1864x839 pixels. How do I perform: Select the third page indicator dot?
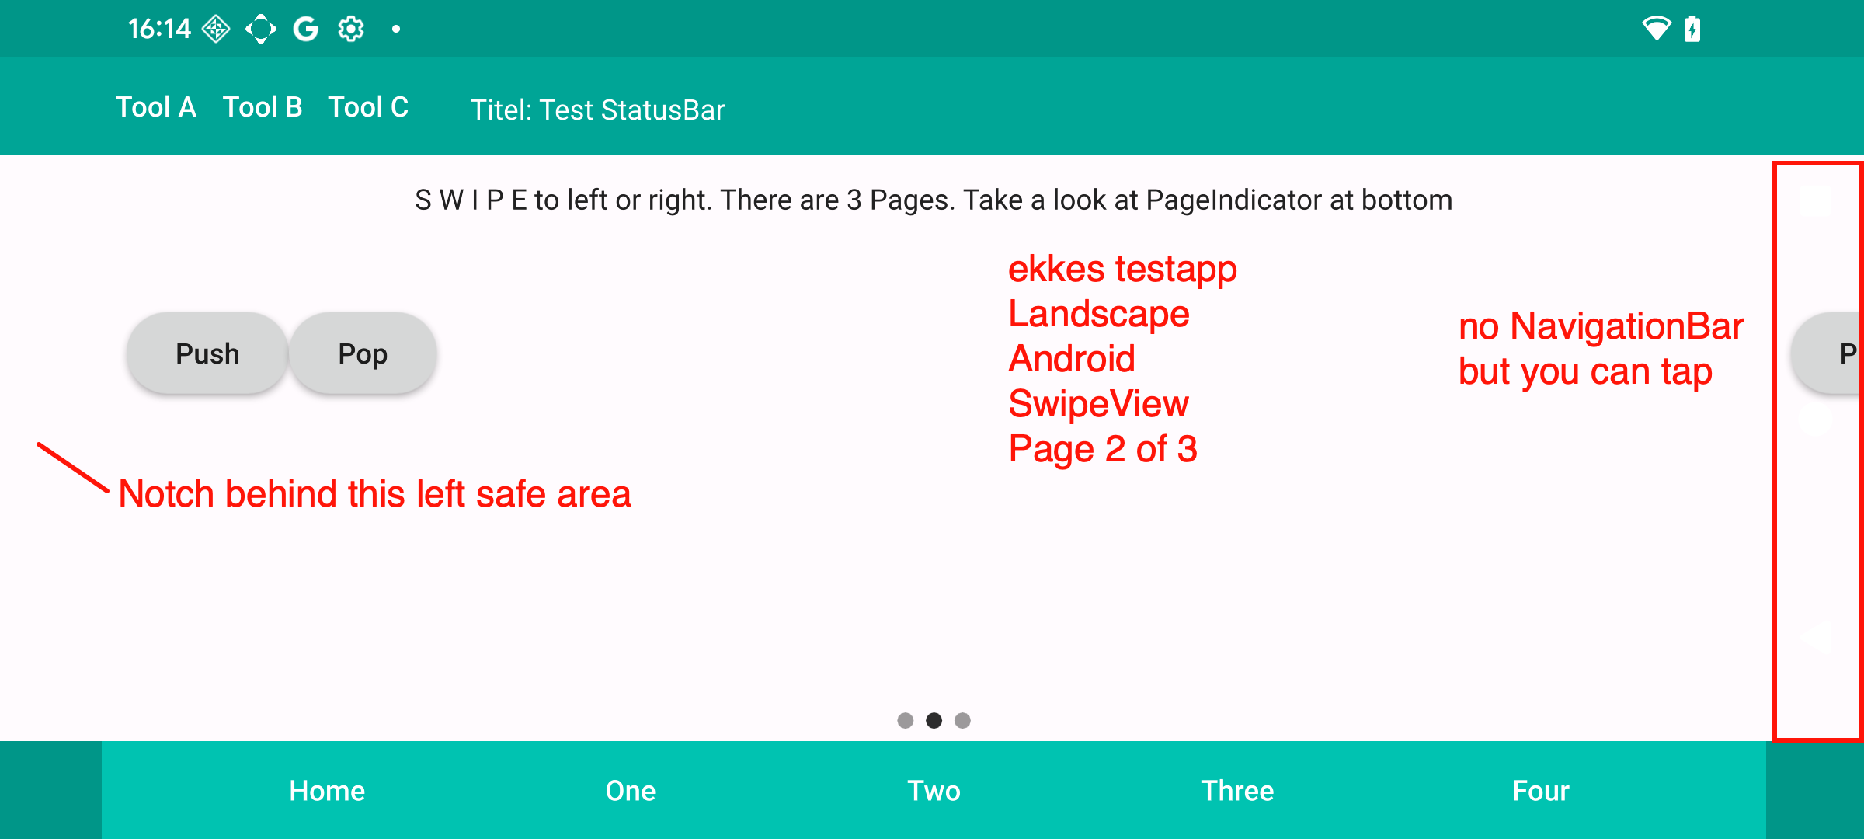pyautogui.click(x=962, y=721)
